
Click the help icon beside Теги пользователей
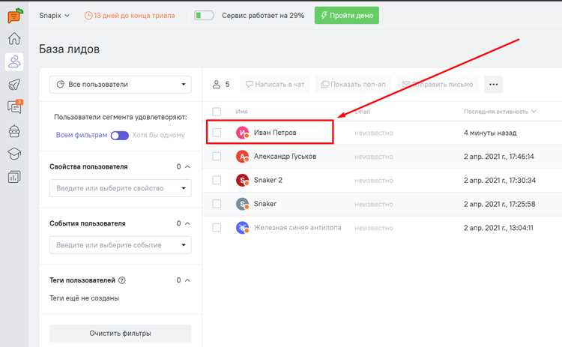coord(122,280)
